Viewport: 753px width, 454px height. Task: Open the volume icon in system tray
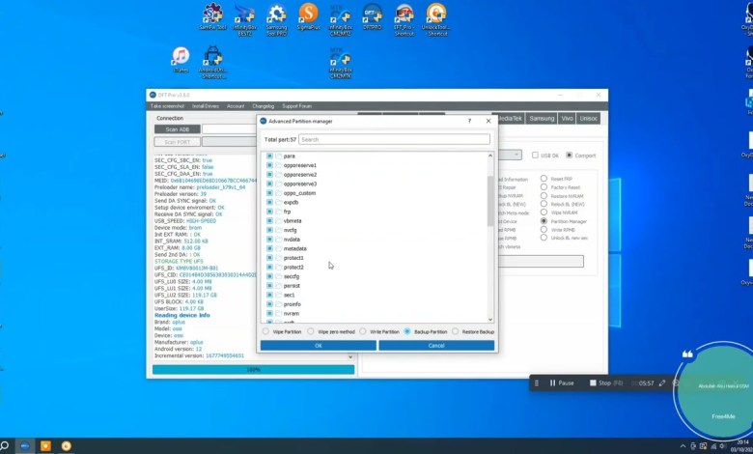723,447
